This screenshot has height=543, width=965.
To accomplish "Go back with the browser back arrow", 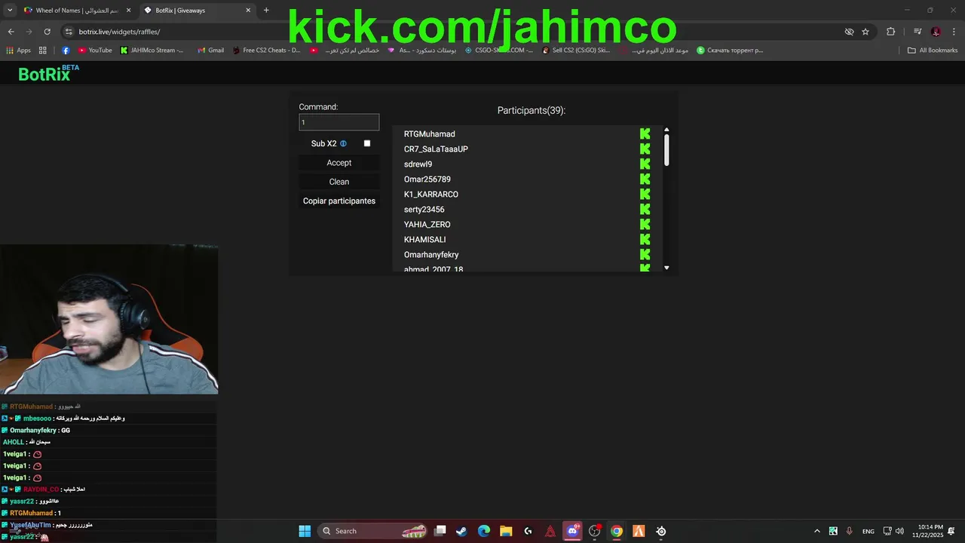I will pos(11,32).
